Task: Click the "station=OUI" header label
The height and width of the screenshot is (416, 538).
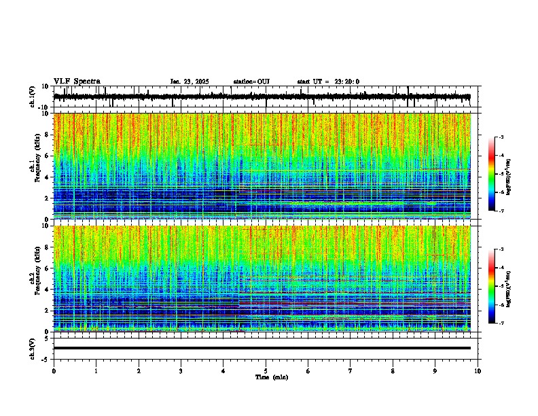Action: click(251, 82)
